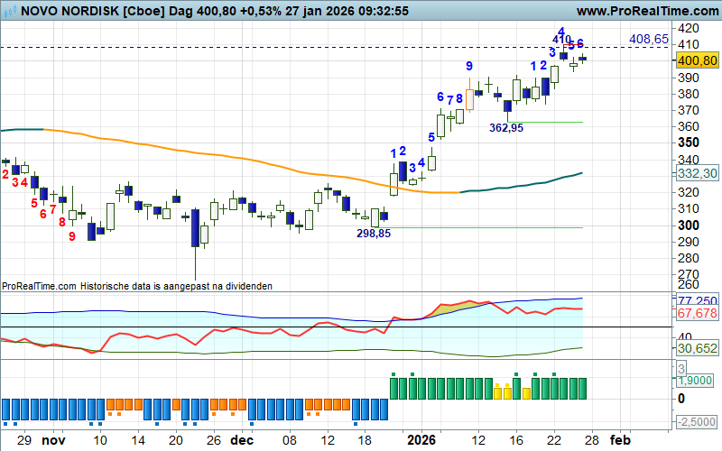Click the 408,65 dashed resistance level label
This screenshot has height=451, width=722.
(x=648, y=40)
